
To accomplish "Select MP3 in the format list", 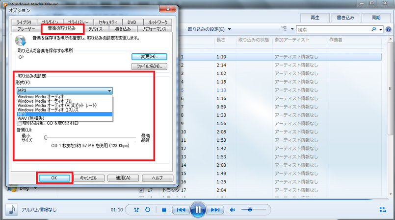I will (64, 114).
